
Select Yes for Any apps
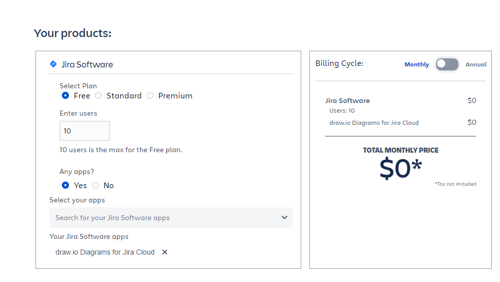tap(65, 185)
